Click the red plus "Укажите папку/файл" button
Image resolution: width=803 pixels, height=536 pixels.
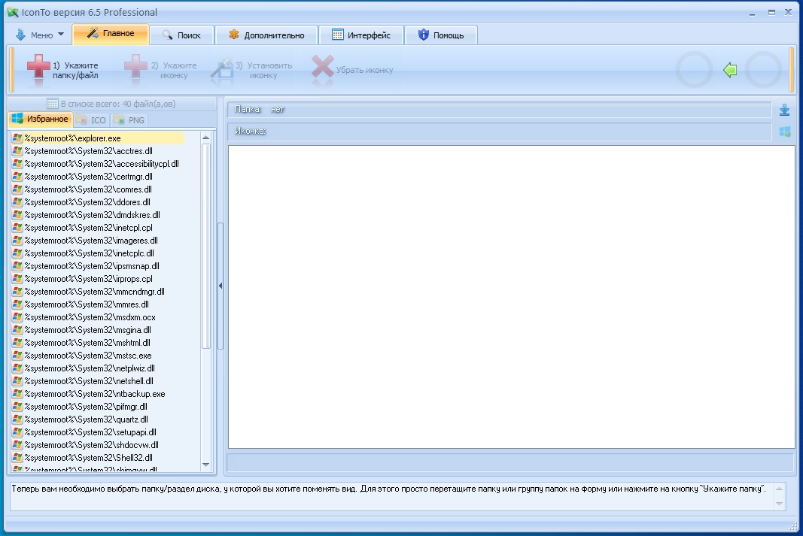click(x=62, y=70)
